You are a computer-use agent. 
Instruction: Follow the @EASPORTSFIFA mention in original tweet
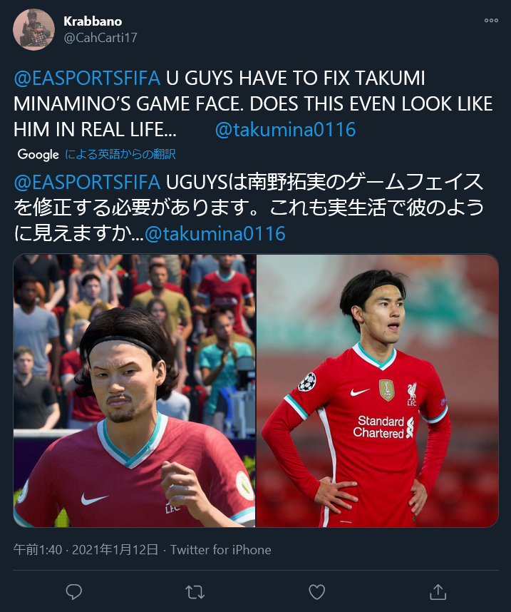click(x=87, y=78)
